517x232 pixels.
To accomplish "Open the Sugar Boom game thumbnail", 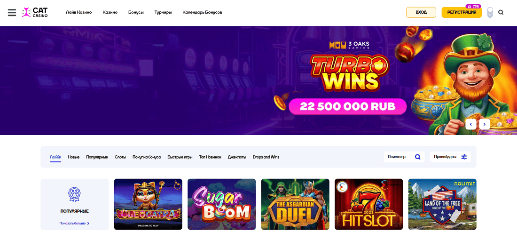I will pos(221,204).
